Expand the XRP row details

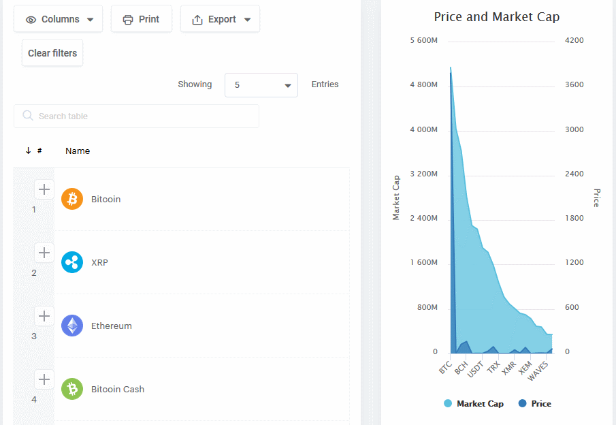click(x=44, y=253)
